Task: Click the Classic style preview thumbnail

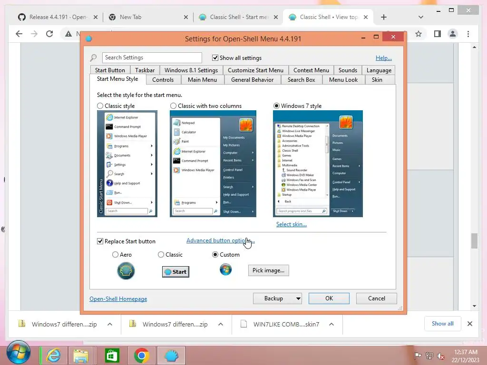Action: [x=127, y=163]
